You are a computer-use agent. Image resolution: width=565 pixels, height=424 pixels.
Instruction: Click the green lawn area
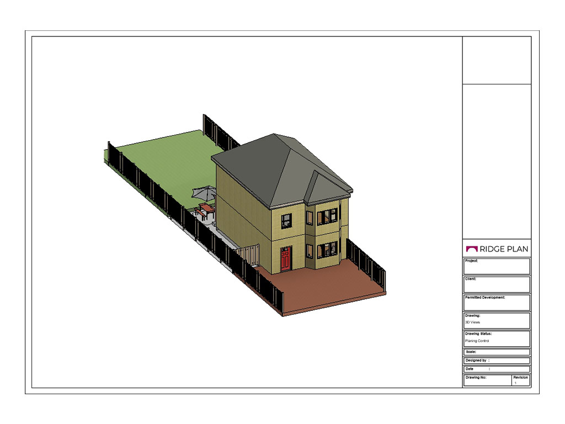[166, 160]
